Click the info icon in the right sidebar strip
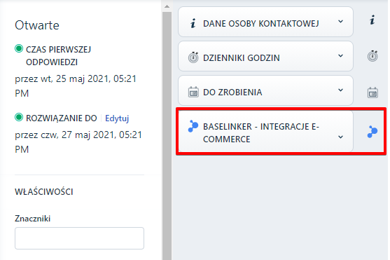The width and height of the screenshot is (390, 260). (x=372, y=20)
